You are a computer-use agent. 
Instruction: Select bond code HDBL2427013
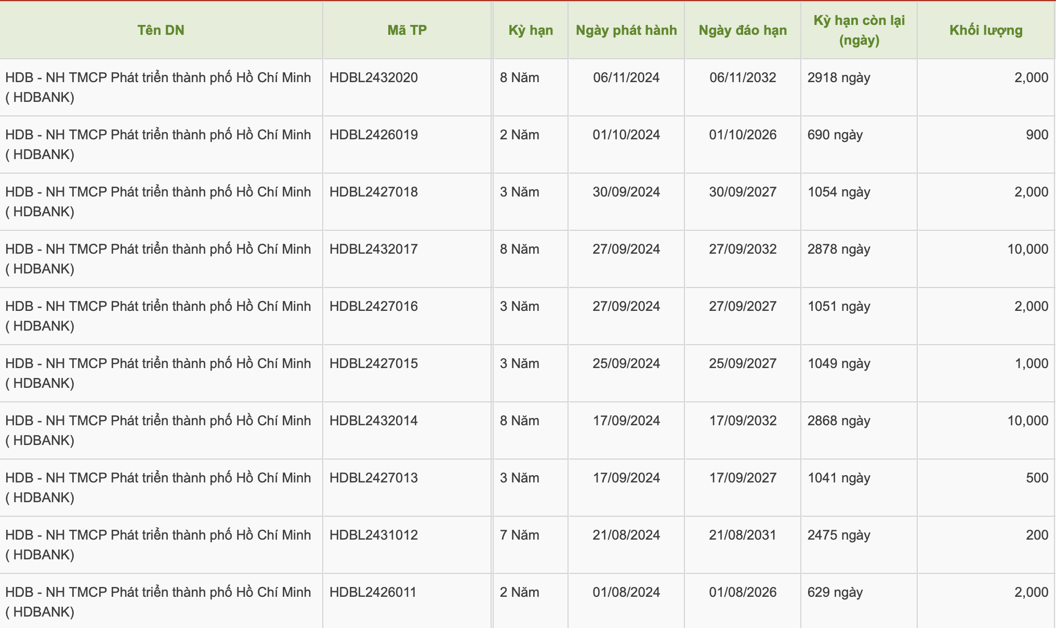tap(374, 478)
